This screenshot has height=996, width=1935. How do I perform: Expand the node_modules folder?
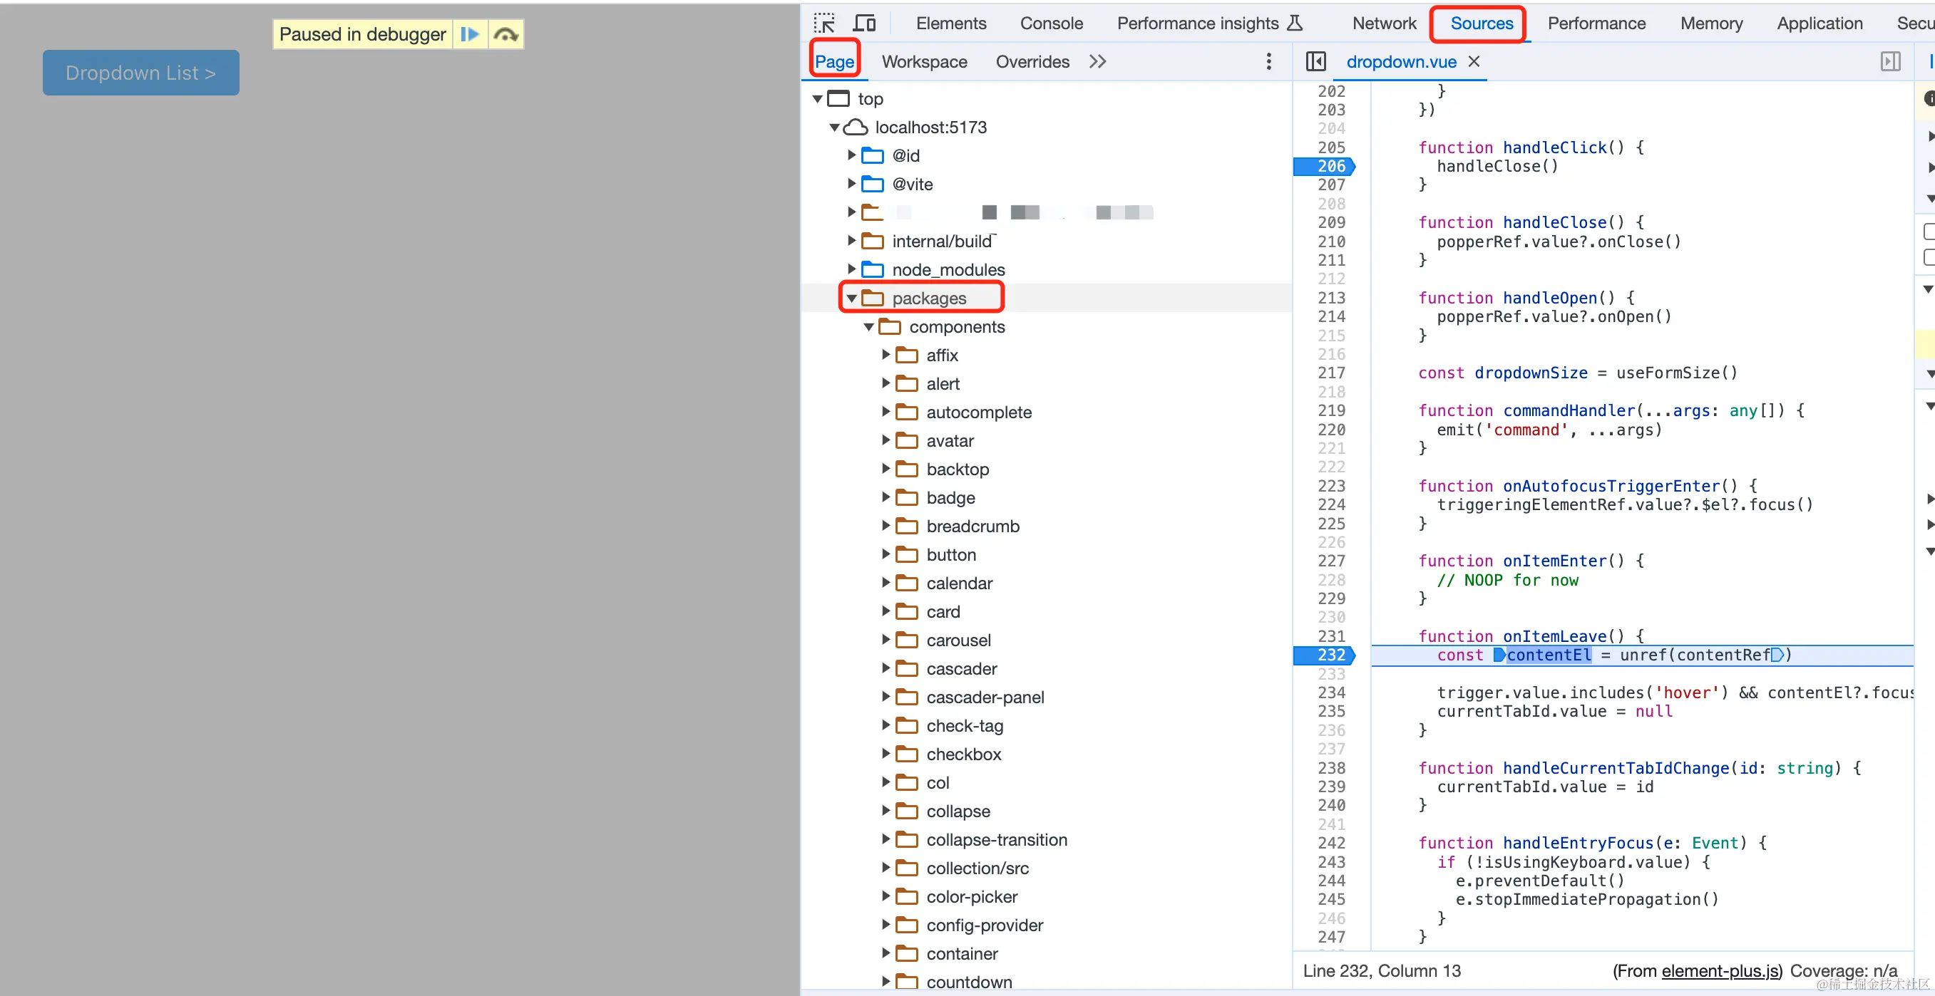pyautogui.click(x=852, y=269)
